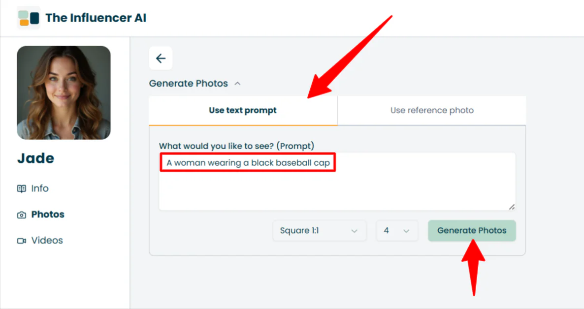Screen dimensions: 584x309
Task: Switch to the Use text prompt tab
Action: point(243,110)
